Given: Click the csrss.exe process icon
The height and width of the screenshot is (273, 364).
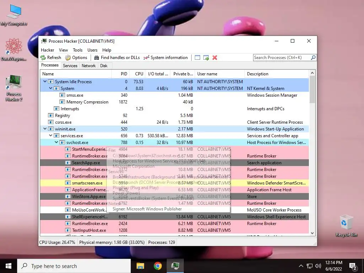Looking at the screenshot, I should pyautogui.click(x=50, y=122).
